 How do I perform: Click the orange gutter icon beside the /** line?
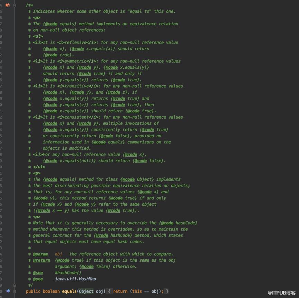tap(8, 5)
